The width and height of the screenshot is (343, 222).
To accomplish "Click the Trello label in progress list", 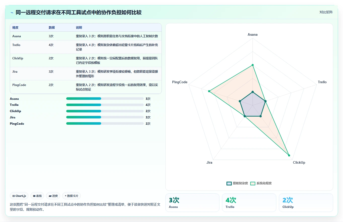I will 14,105.
